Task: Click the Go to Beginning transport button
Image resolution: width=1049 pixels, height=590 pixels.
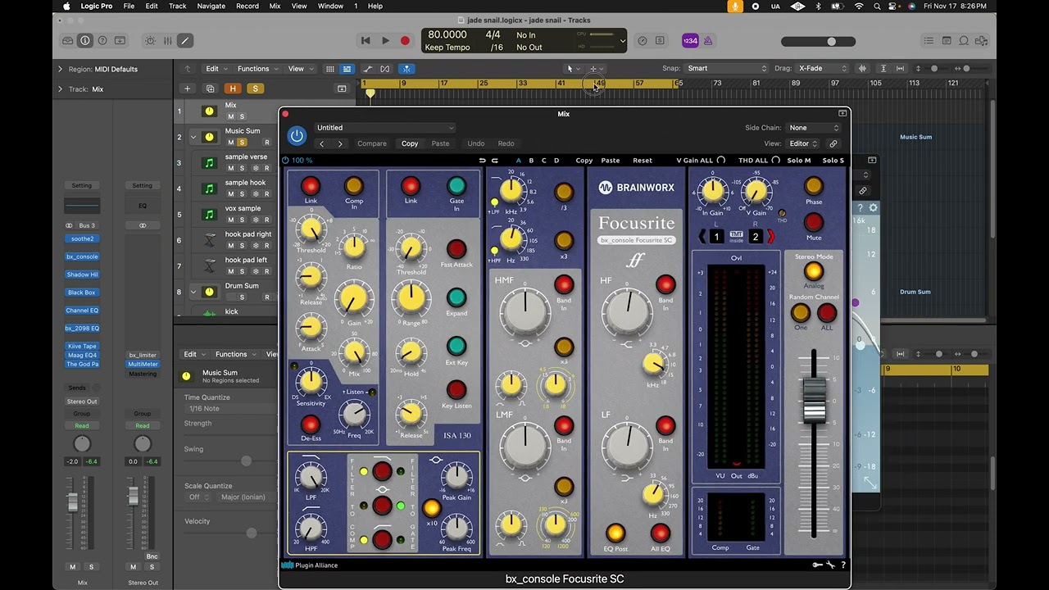Action: 366,40
